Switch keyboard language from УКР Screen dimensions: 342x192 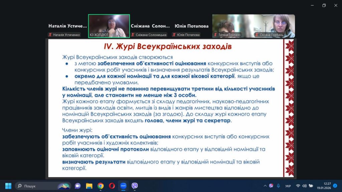[288, 186]
